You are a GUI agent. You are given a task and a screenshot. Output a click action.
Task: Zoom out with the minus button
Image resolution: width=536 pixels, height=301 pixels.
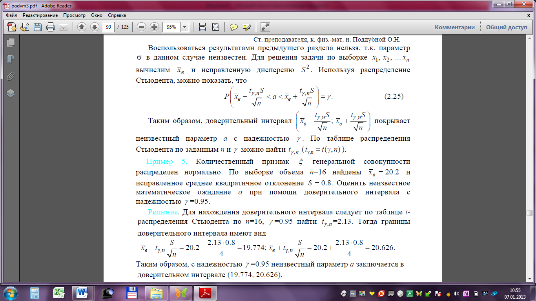[142, 27]
